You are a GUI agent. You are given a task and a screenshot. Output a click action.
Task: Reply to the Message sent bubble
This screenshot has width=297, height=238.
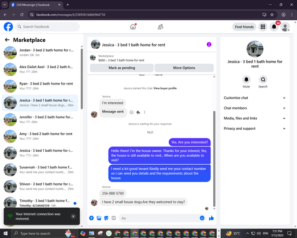[x=138, y=112]
